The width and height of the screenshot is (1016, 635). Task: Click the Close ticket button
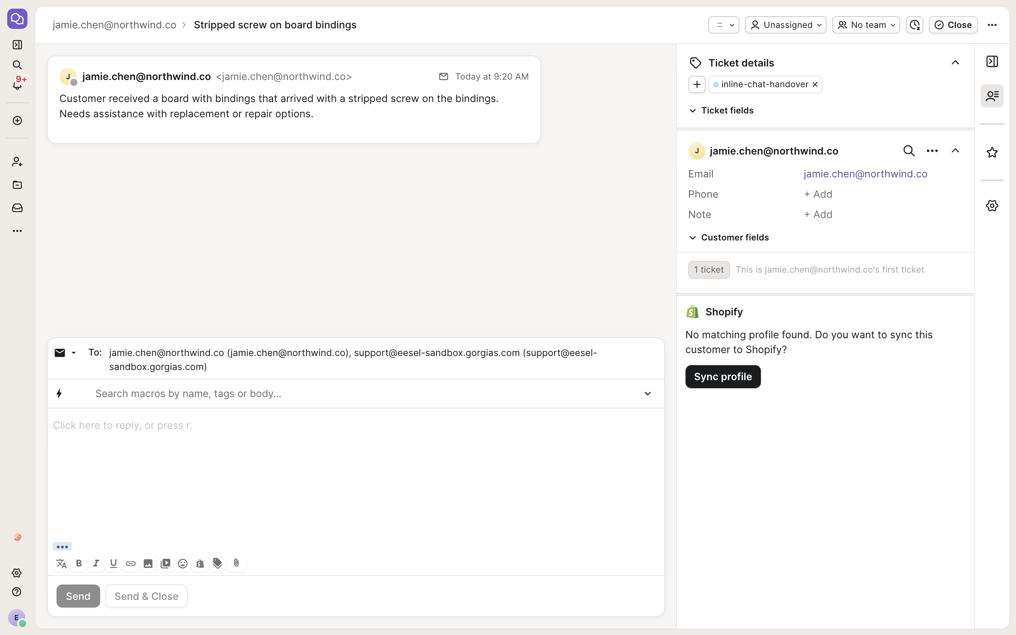click(953, 25)
